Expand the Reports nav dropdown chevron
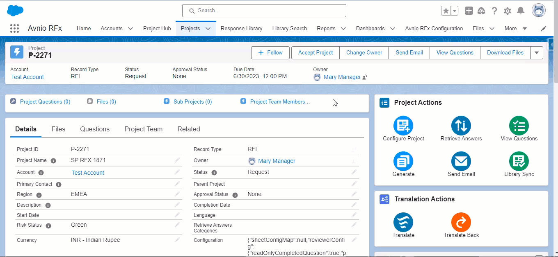This screenshot has width=558, height=257. pyautogui.click(x=343, y=29)
